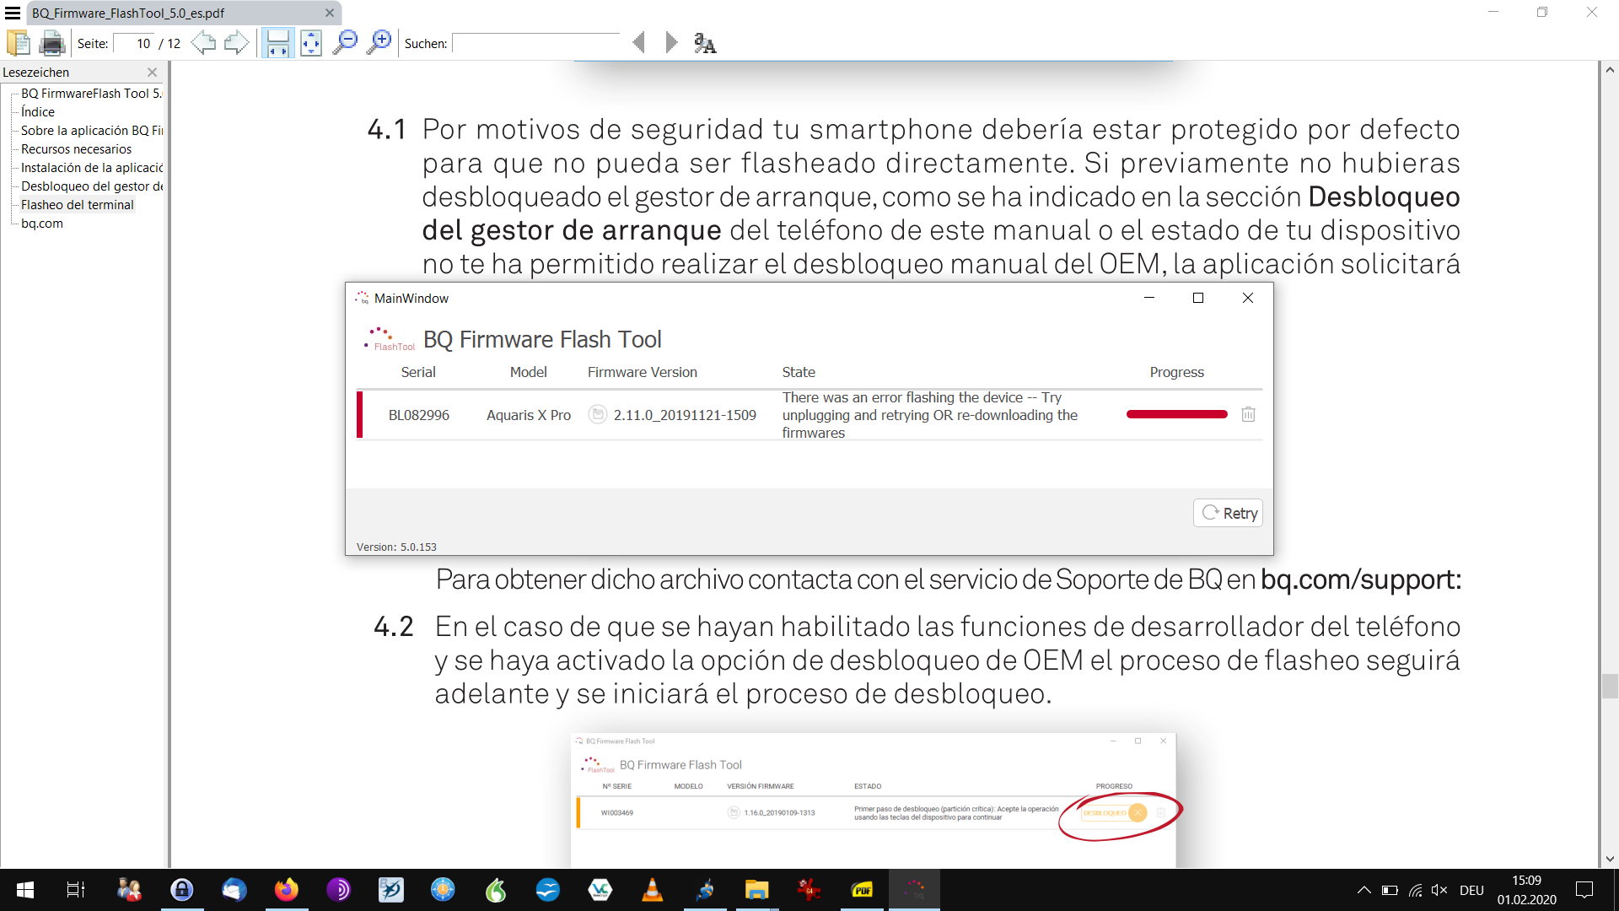Open bookmark BQ FirmwareFlash Tool 5.

coord(91,94)
